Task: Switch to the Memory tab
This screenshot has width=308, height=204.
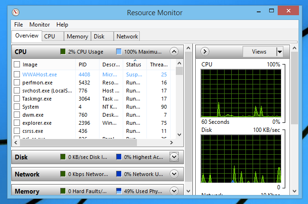Action: [77, 37]
